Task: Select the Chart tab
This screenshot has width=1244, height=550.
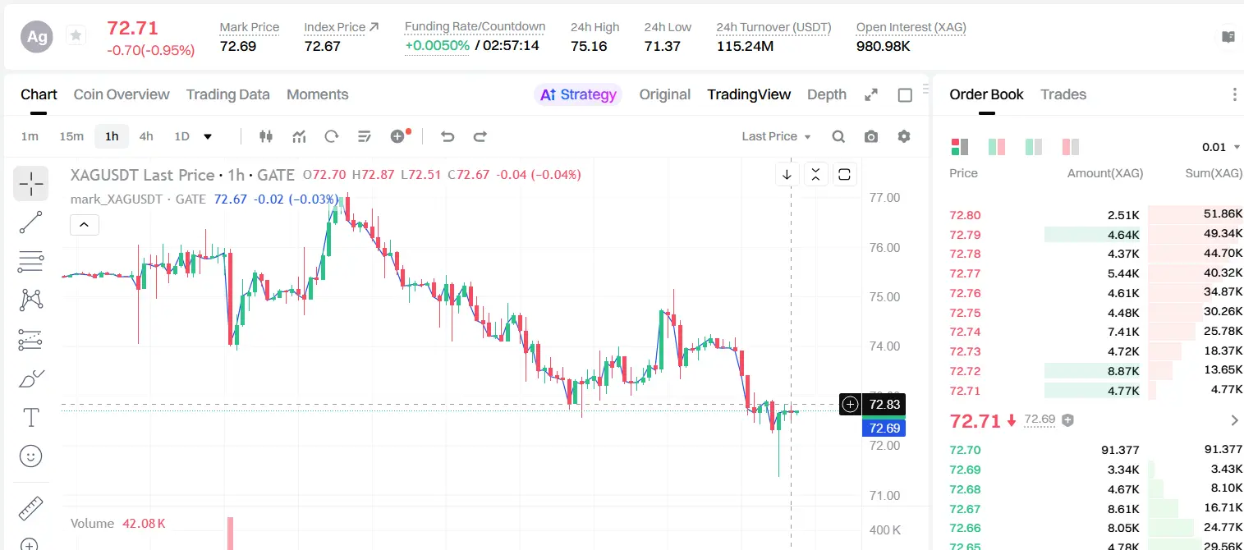Action: click(39, 94)
